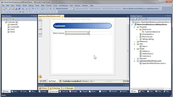
Task: Click the horizontal split pane icon
Action: pos(126,81)
